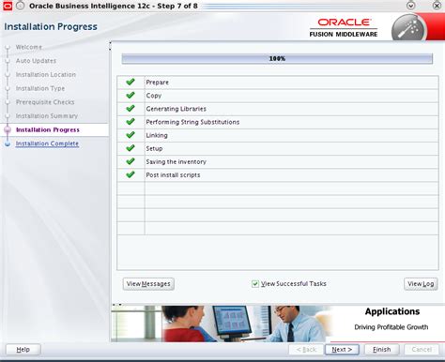Click the disabled Back button
Image resolution: width=445 pixels, height=362 pixels.
(x=306, y=350)
